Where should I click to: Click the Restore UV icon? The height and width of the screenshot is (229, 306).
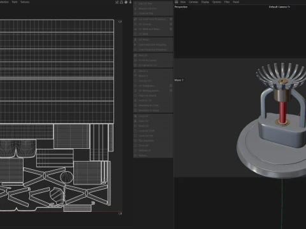click(x=135, y=151)
